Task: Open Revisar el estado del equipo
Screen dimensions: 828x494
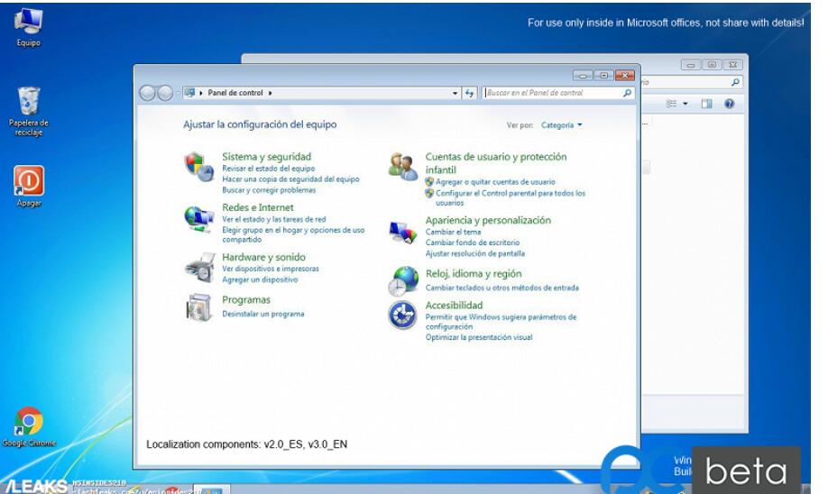Action: [268, 169]
